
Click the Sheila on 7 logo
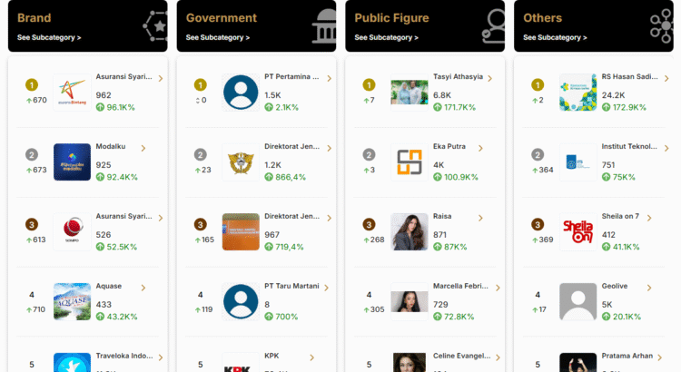coord(577,231)
